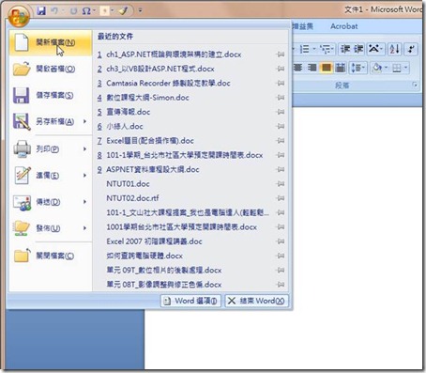
Task: Select 開啟舊檔(O) in Office menu
Action: point(51,69)
